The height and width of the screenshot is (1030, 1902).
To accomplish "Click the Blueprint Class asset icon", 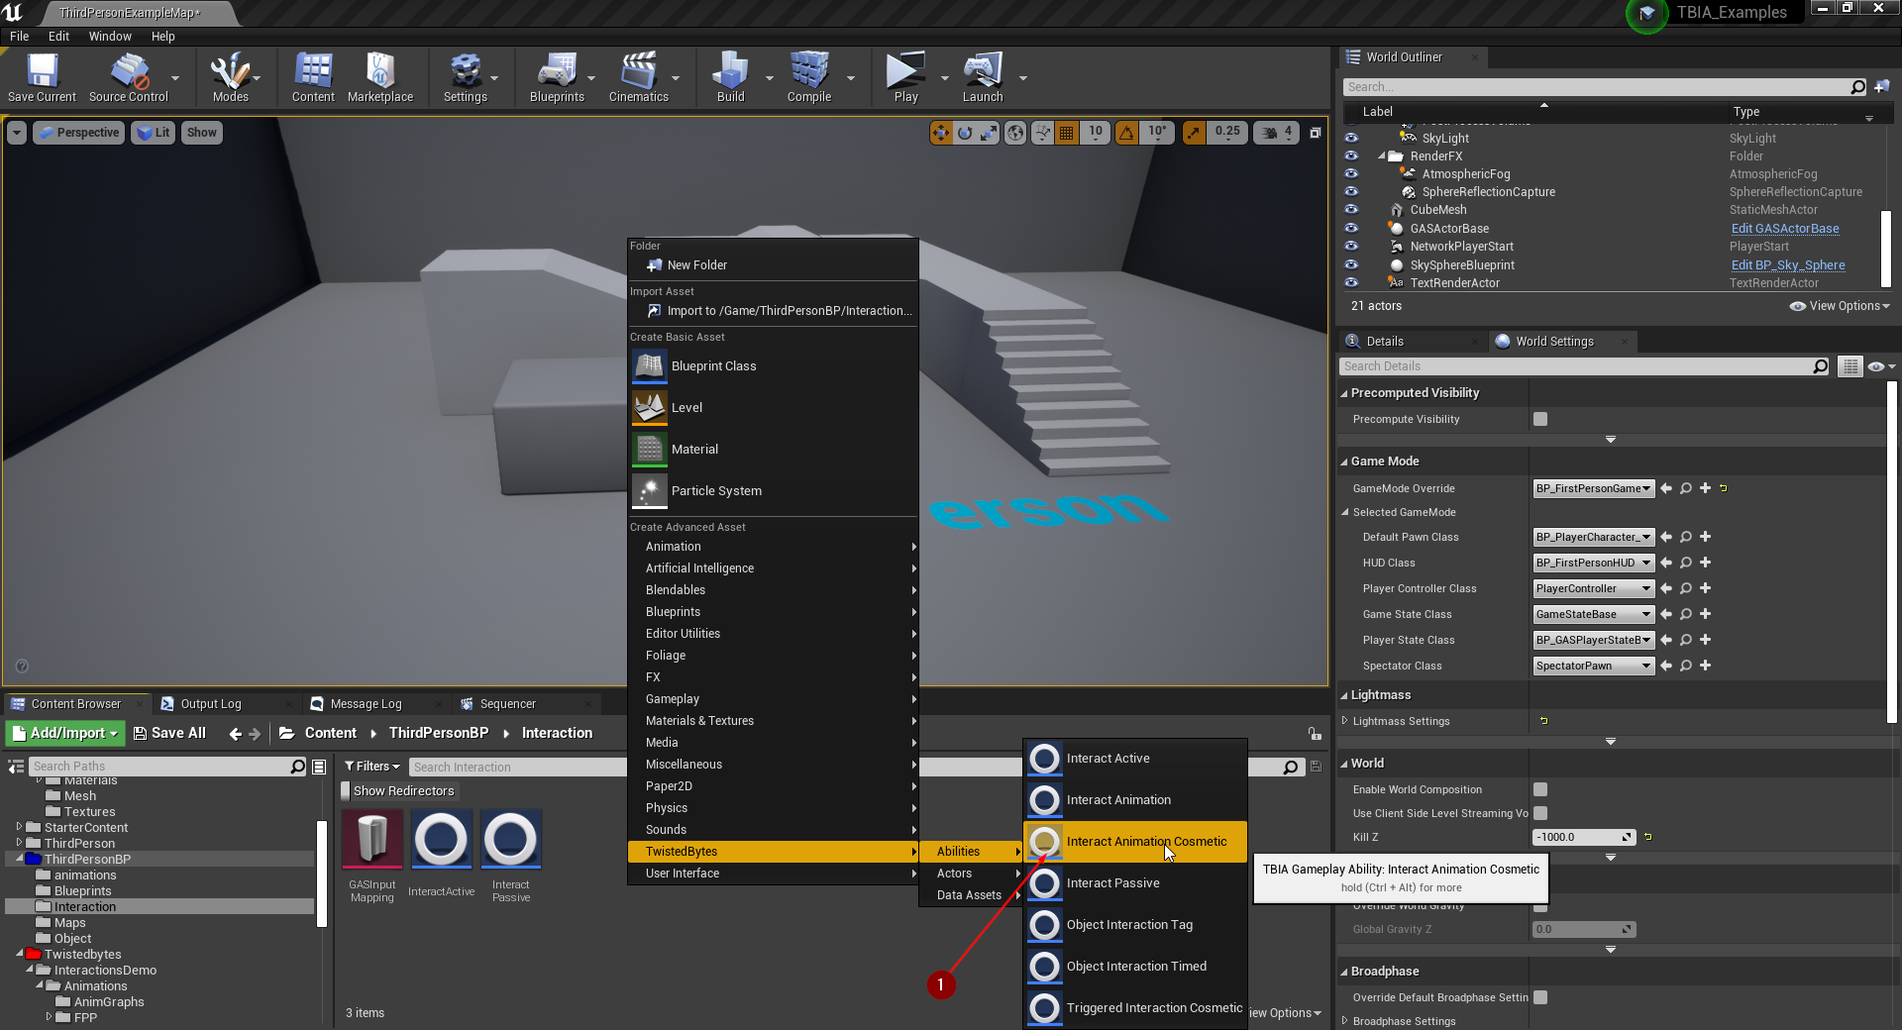I will click(x=650, y=366).
